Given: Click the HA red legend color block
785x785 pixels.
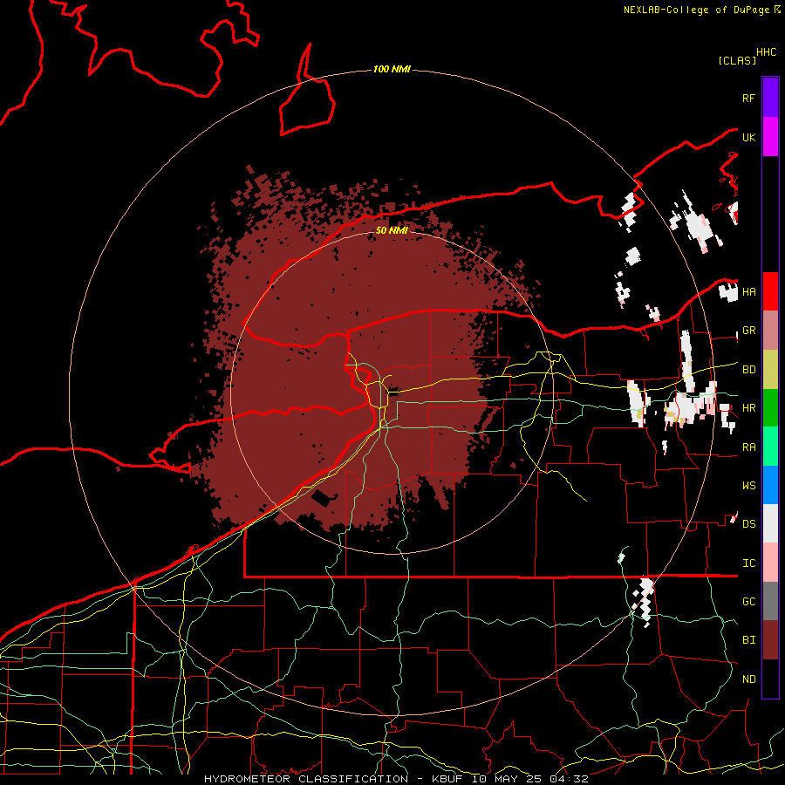Looking at the screenshot, I should coord(770,291).
